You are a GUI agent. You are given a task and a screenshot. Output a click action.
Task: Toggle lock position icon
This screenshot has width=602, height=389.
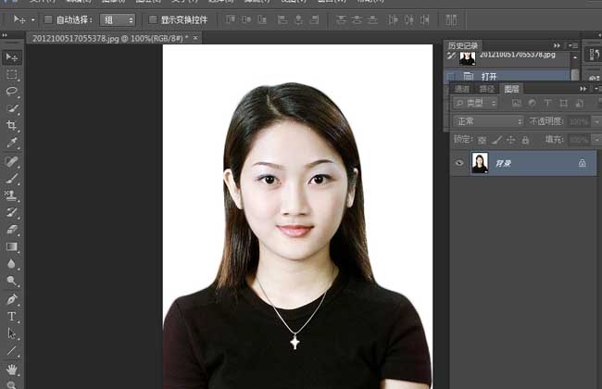[511, 140]
